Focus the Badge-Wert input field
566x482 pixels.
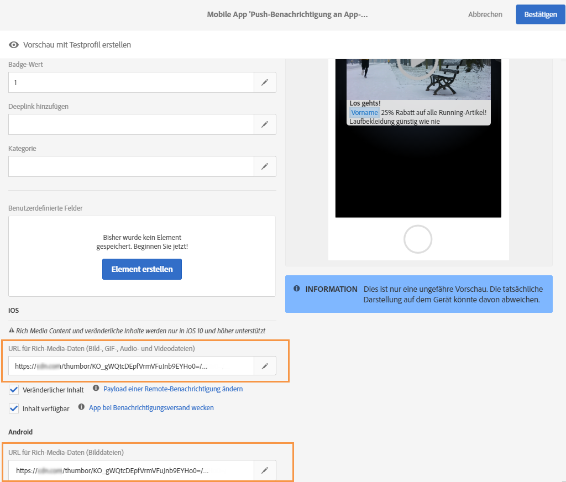pos(131,82)
